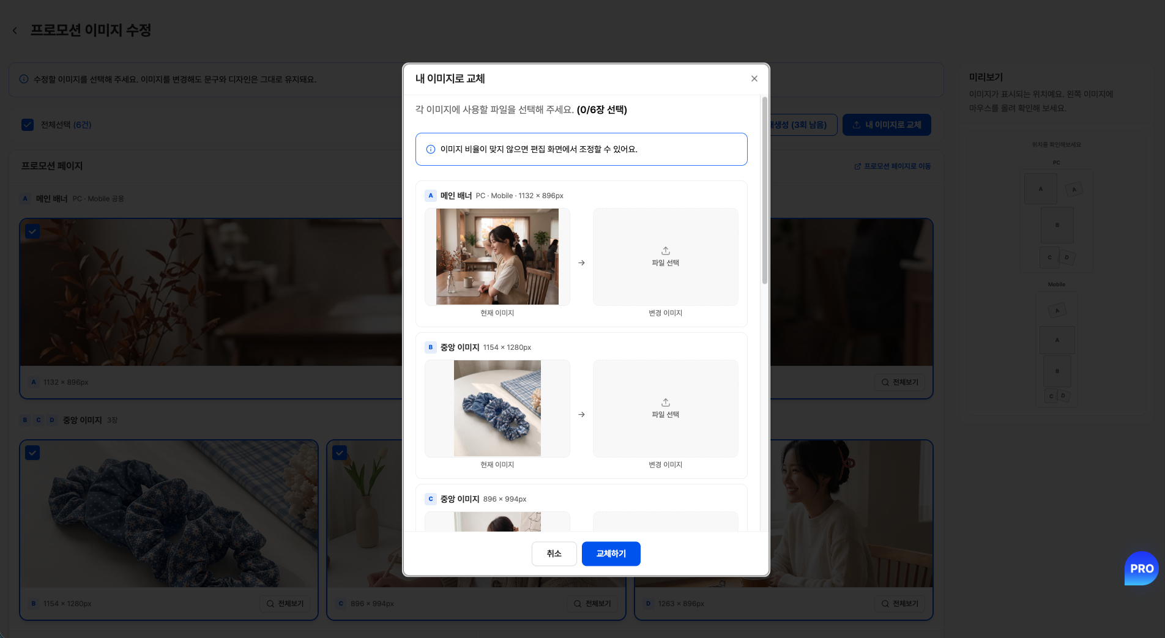Click the (0/6장 선택) counter text

click(x=601, y=109)
